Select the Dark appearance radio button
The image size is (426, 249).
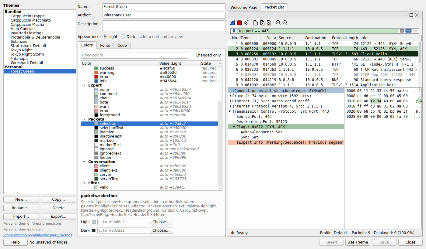point(123,36)
